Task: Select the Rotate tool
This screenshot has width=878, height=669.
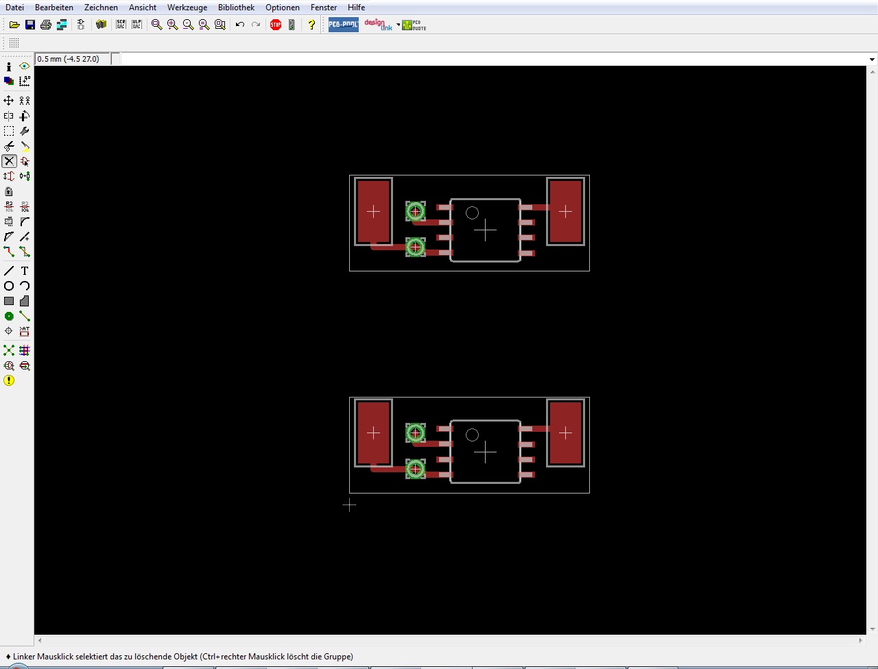Action: (x=25, y=116)
